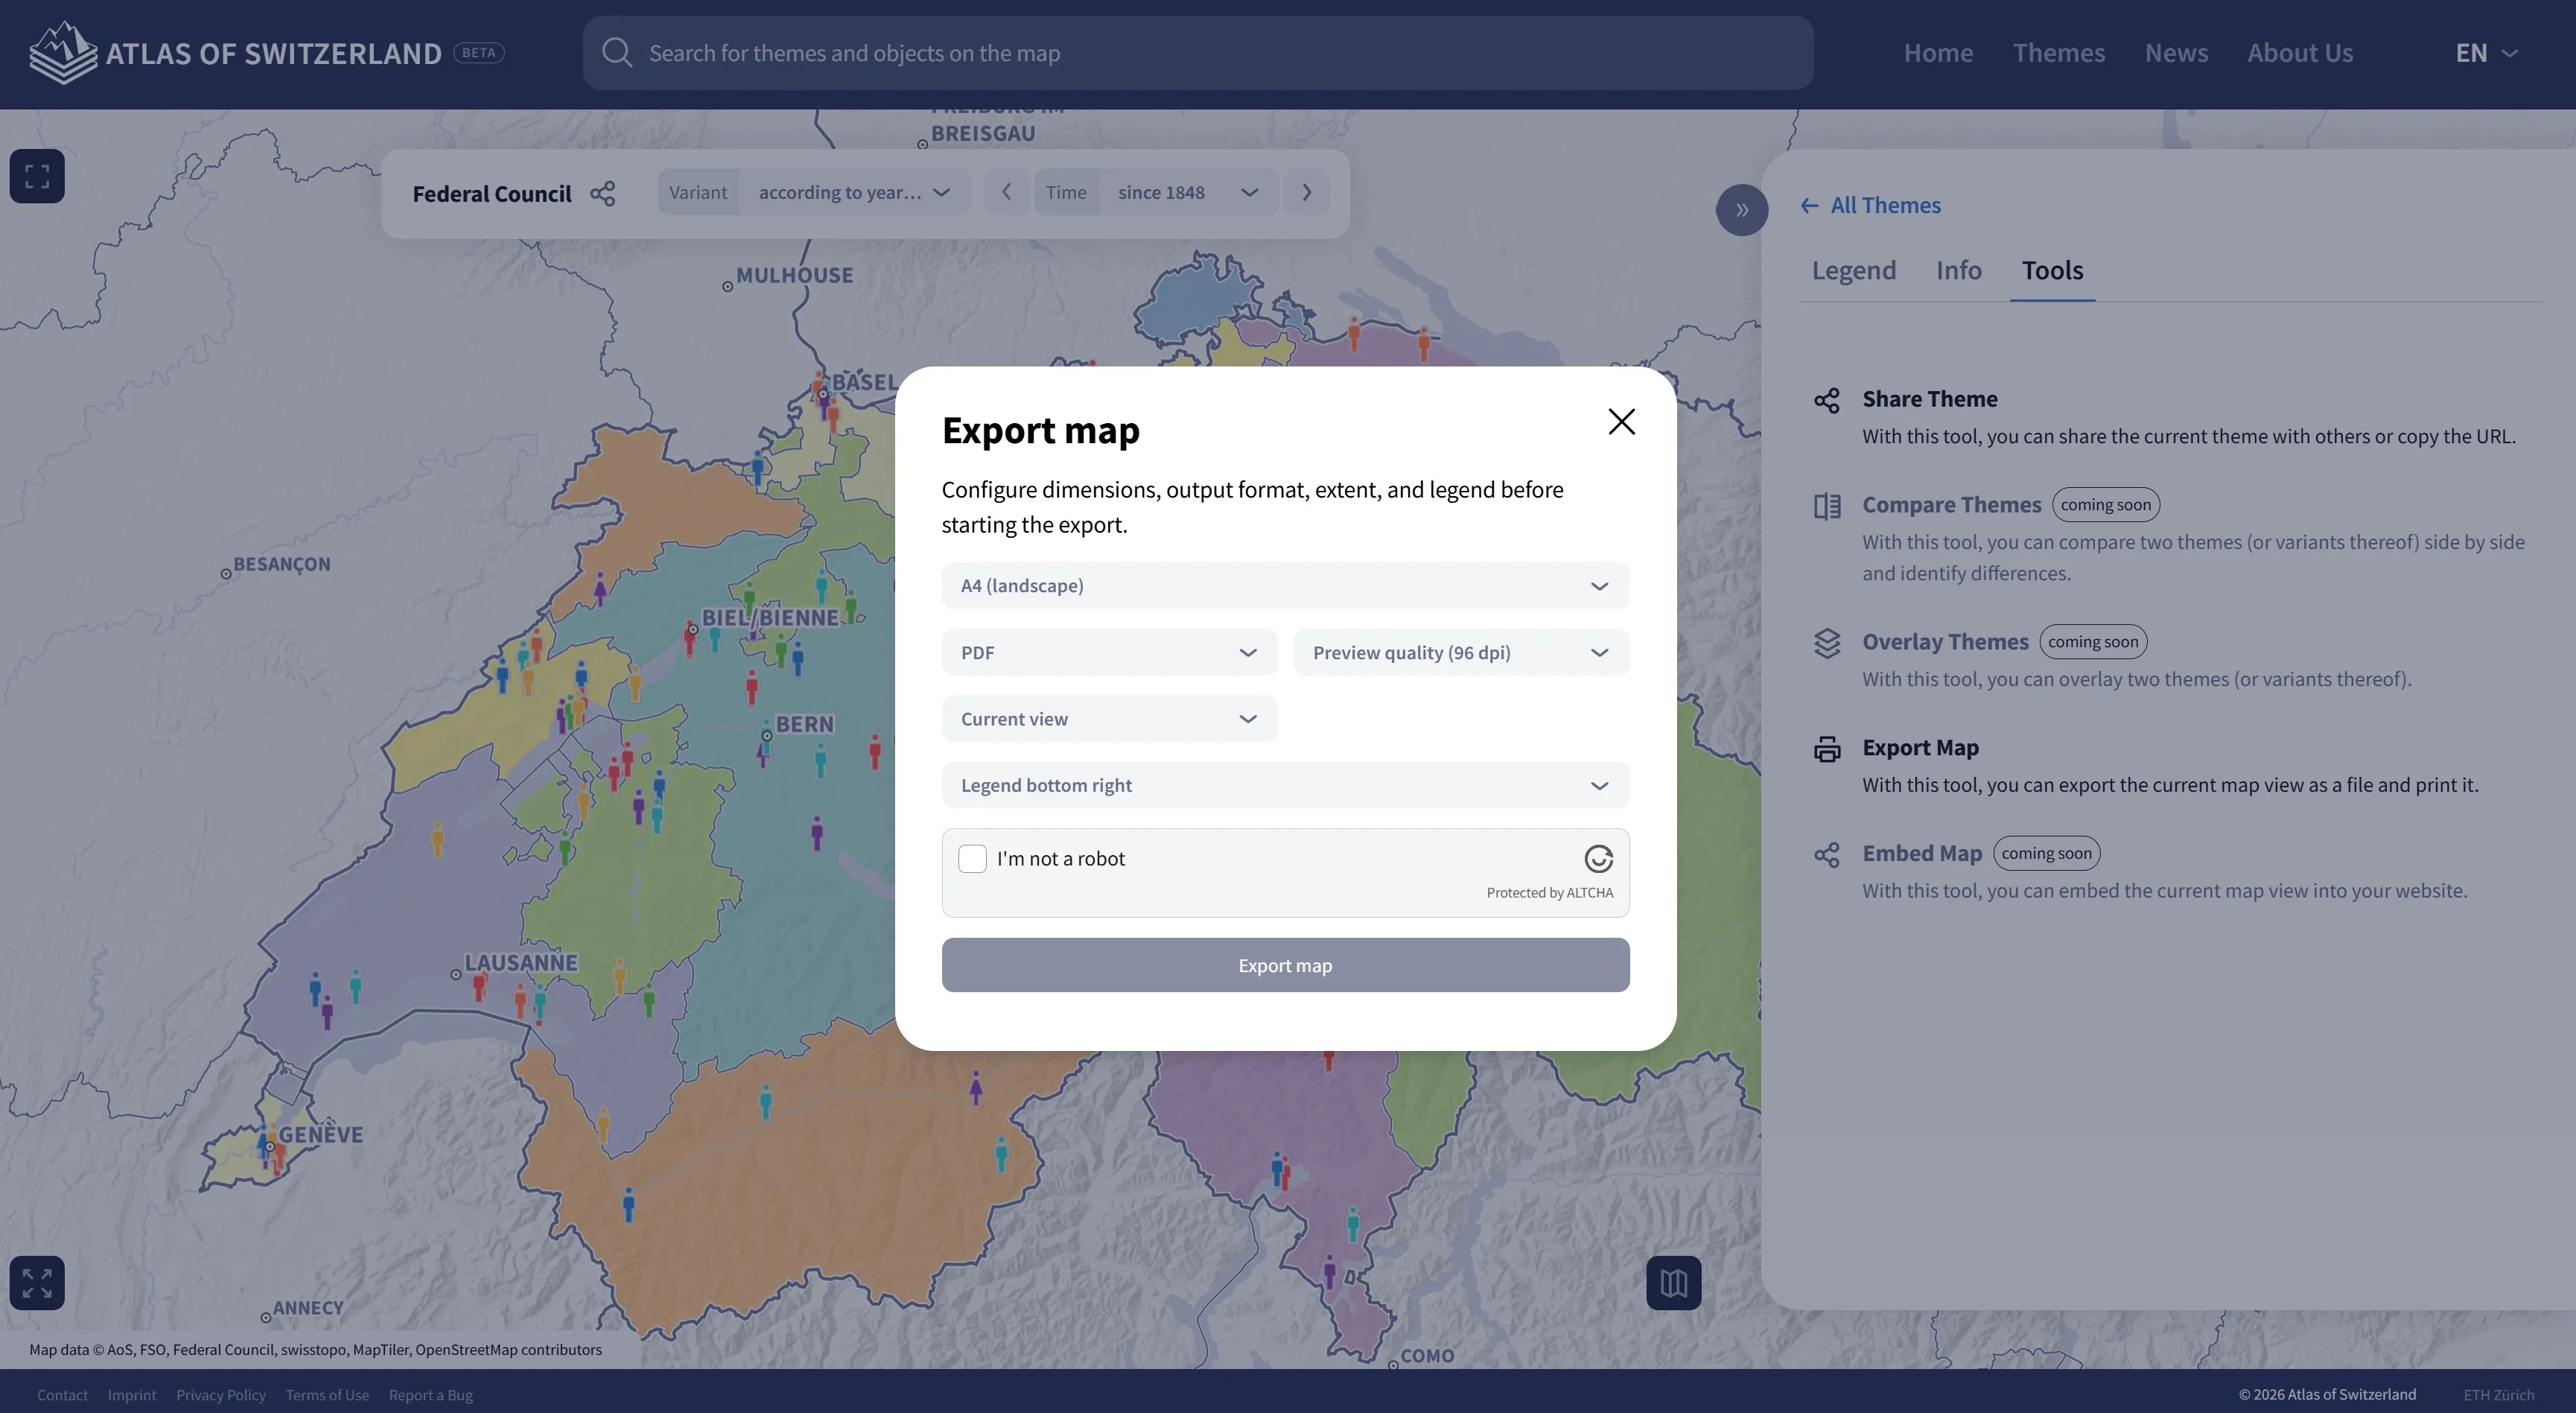This screenshot has height=1413, width=2576.
Task: Click the Export map button
Action: [1285, 965]
